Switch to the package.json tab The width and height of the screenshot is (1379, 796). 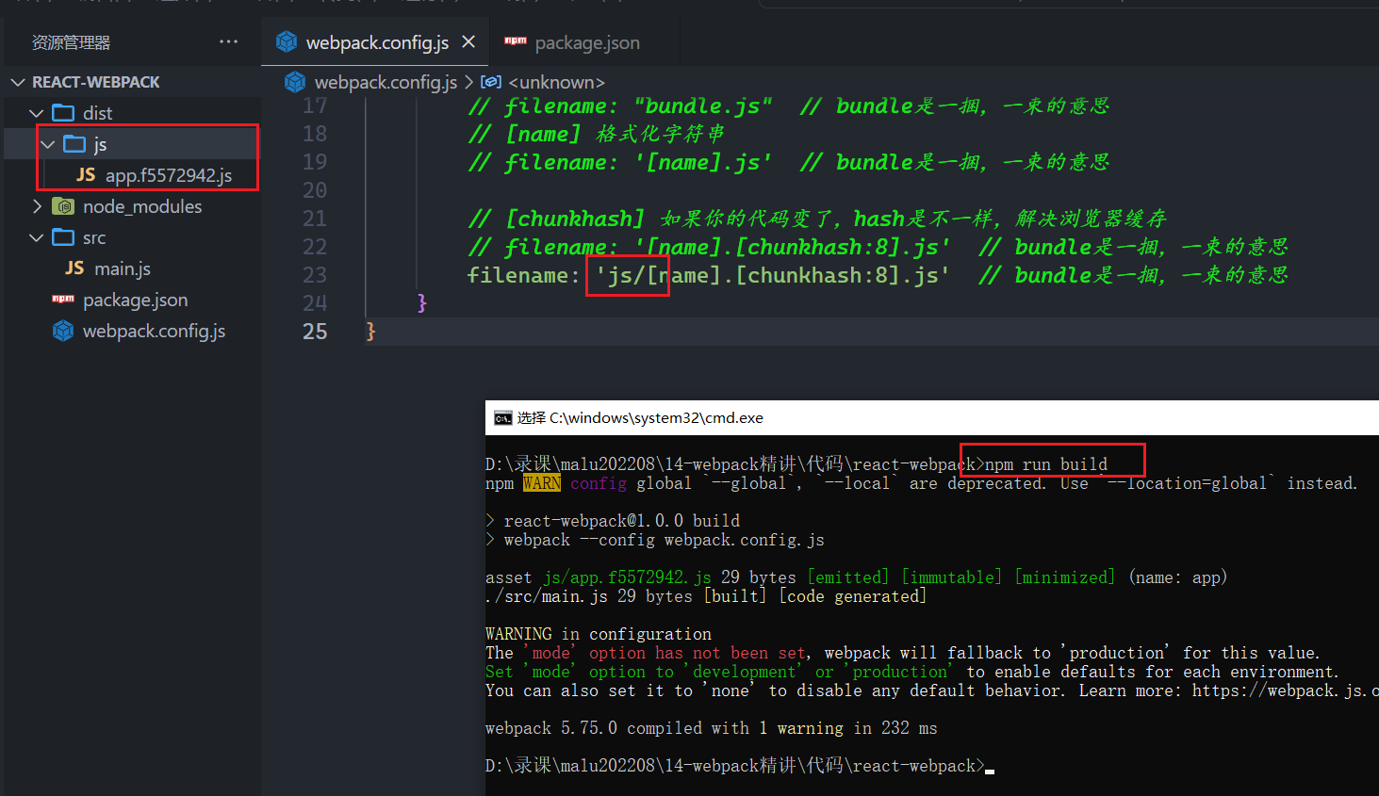pos(587,42)
